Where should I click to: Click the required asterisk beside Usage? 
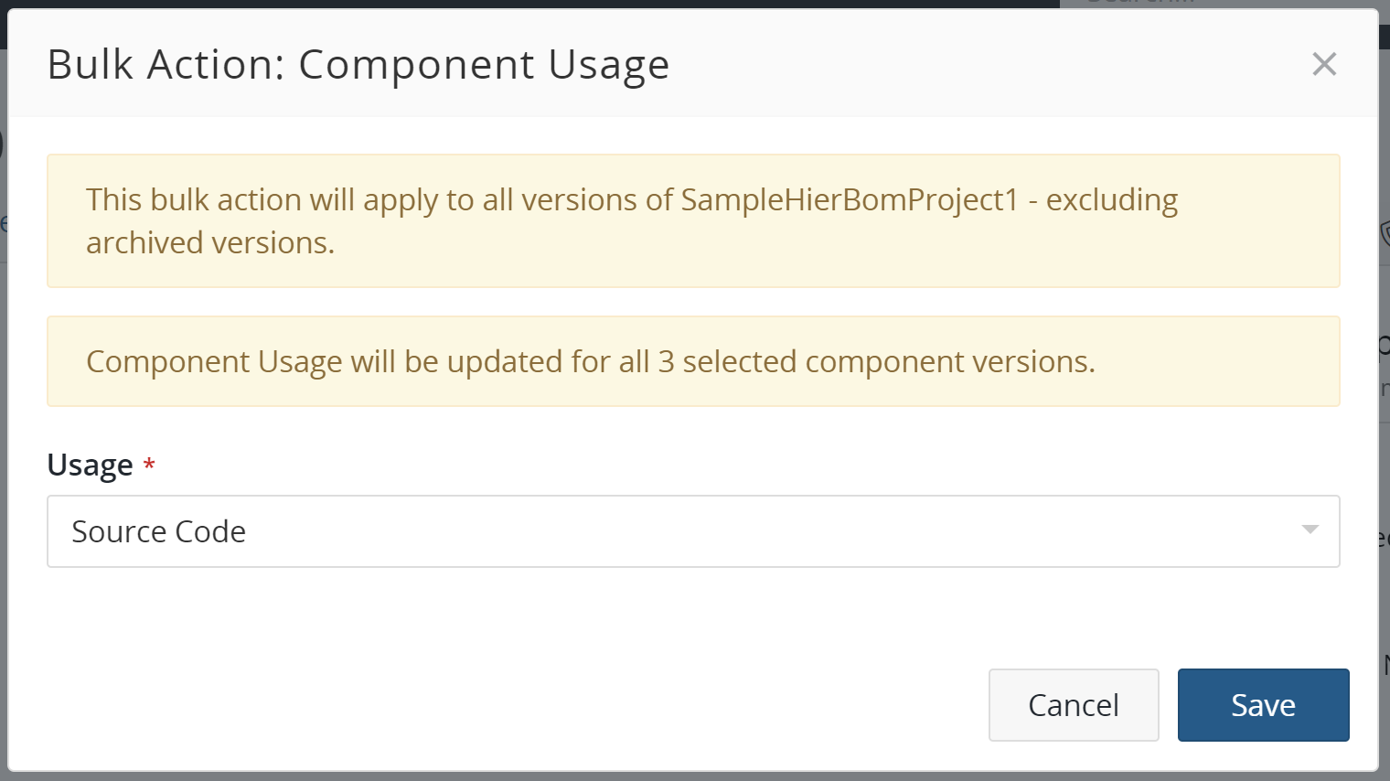point(150,463)
